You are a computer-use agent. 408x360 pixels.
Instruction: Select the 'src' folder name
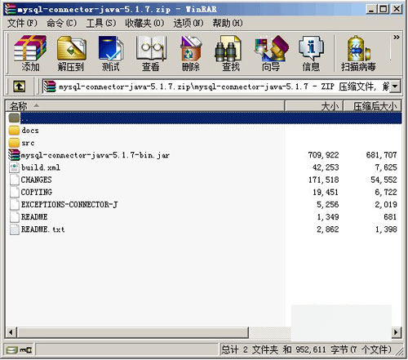coord(28,143)
